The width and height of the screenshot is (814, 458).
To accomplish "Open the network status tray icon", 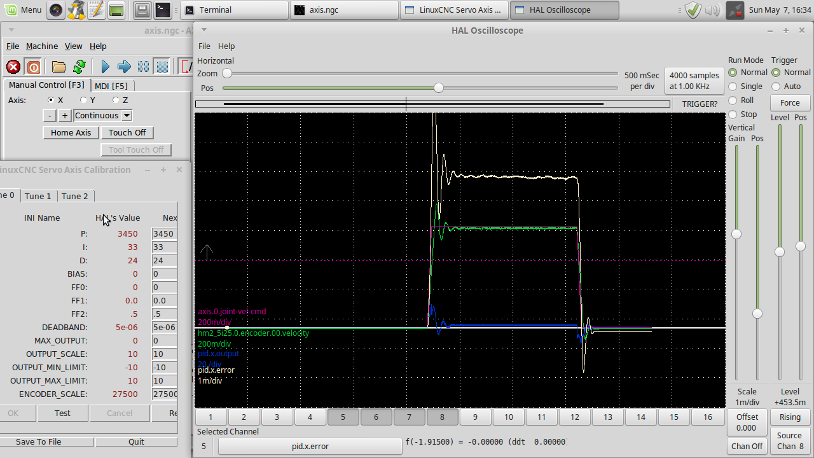I will pos(735,10).
